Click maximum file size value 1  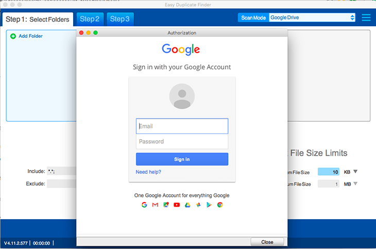(x=329, y=184)
